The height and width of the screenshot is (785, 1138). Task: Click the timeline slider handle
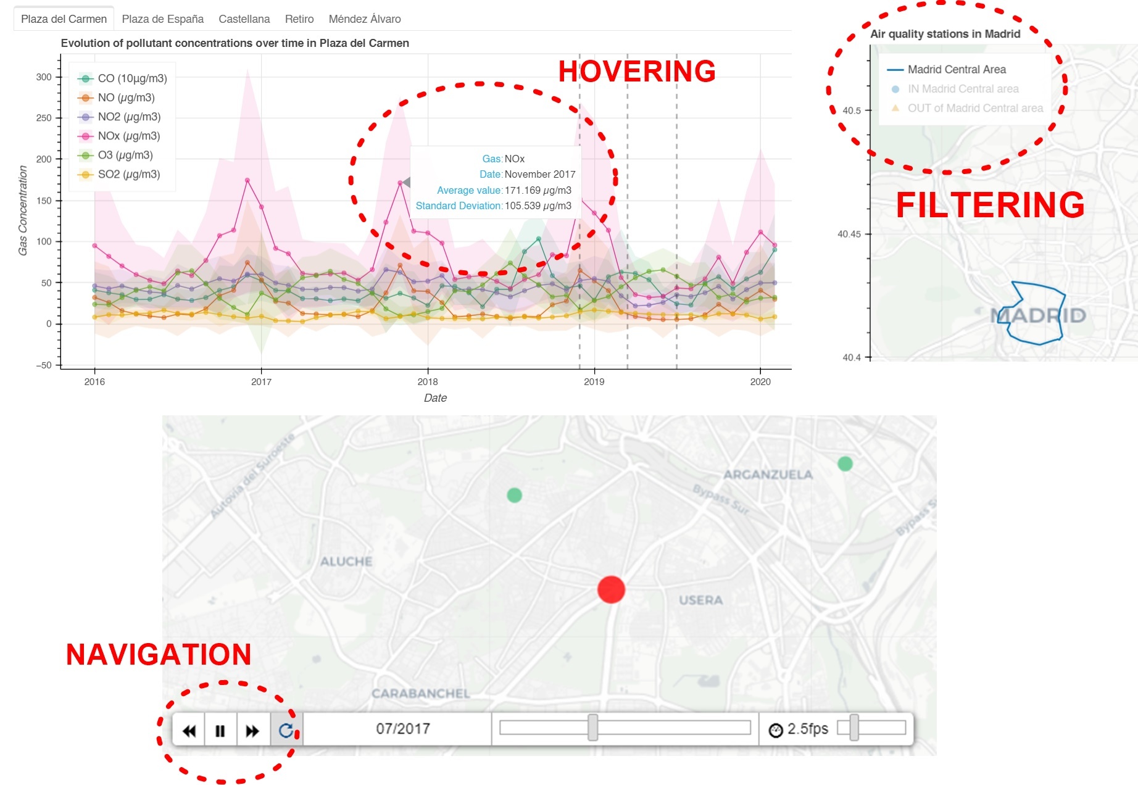coord(593,728)
